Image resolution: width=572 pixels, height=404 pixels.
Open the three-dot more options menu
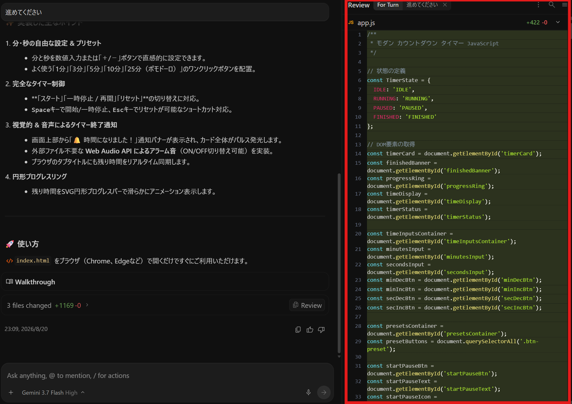pyautogui.click(x=538, y=5)
